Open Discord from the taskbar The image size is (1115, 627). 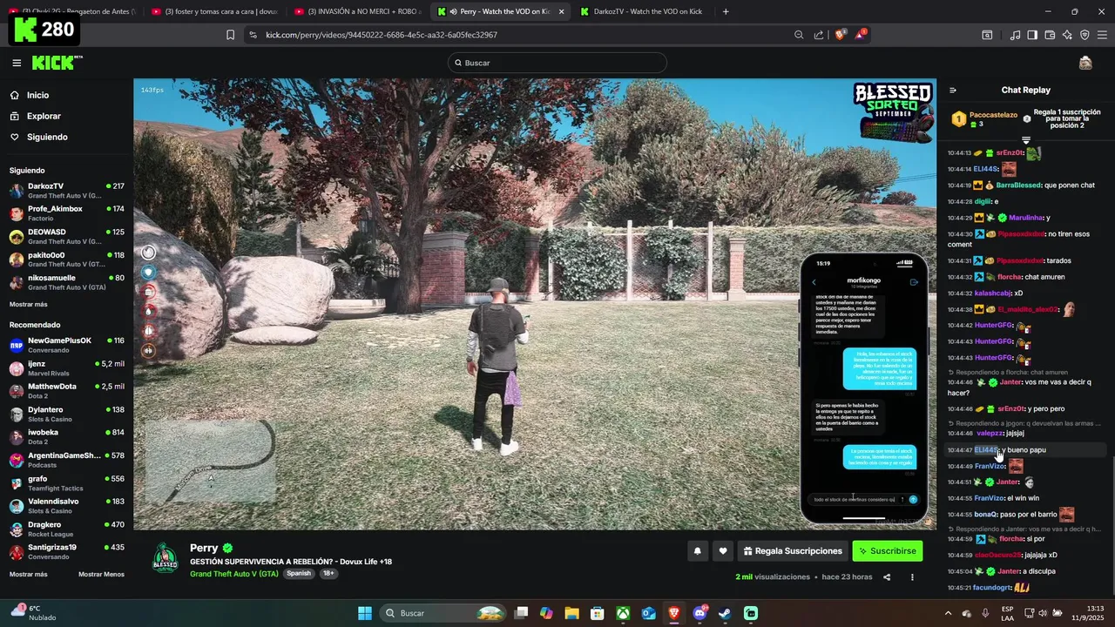coord(699,613)
